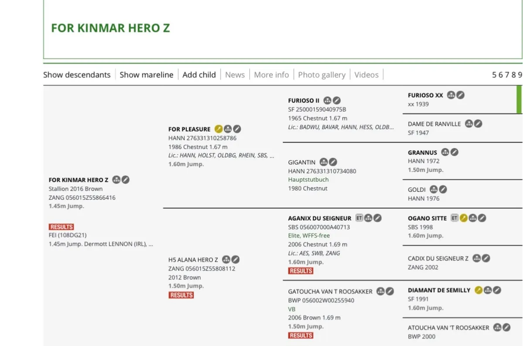Click the yellow icon beside OGANO SITTE
This screenshot has height=346, width=523.
(x=464, y=218)
